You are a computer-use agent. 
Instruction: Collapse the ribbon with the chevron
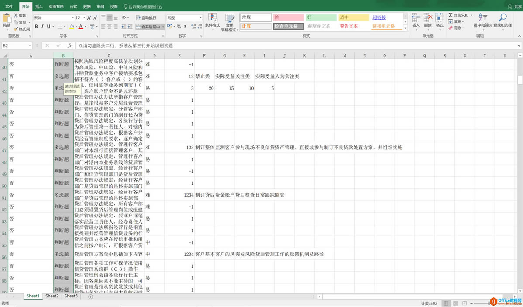point(519,36)
